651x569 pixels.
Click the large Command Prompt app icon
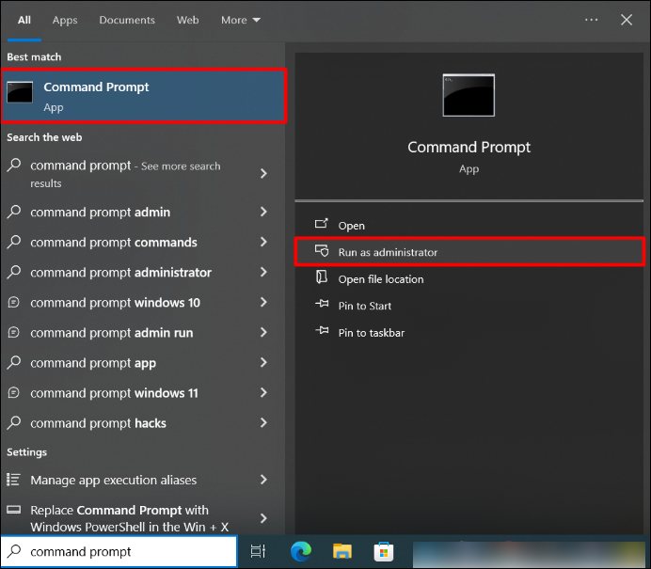(468, 95)
